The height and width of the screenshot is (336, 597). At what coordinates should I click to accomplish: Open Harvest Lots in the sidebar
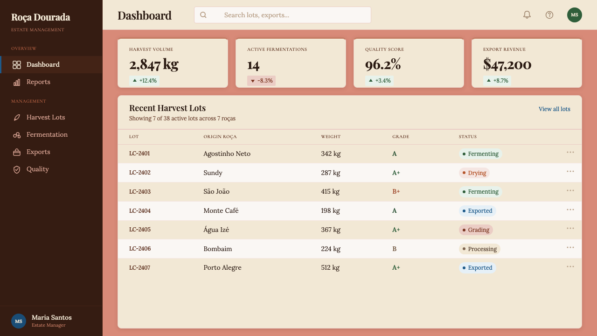51,118
